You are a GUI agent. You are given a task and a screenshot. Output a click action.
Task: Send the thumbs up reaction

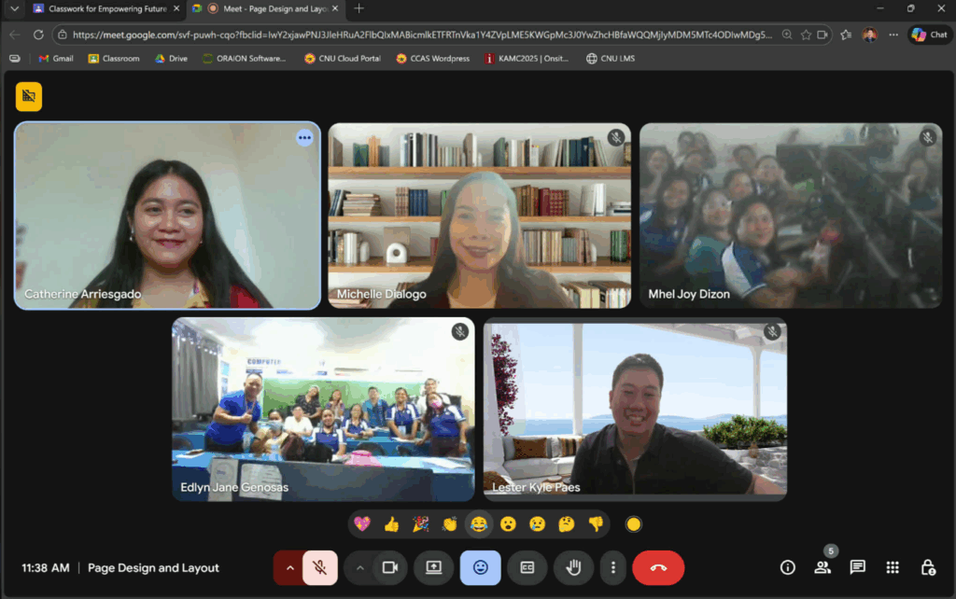(391, 524)
